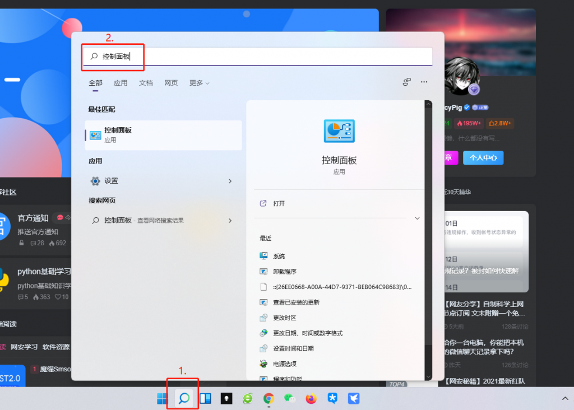Open 控制面板 best match result
Image resolution: width=574 pixels, height=410 pixels.
coord(163,136)
